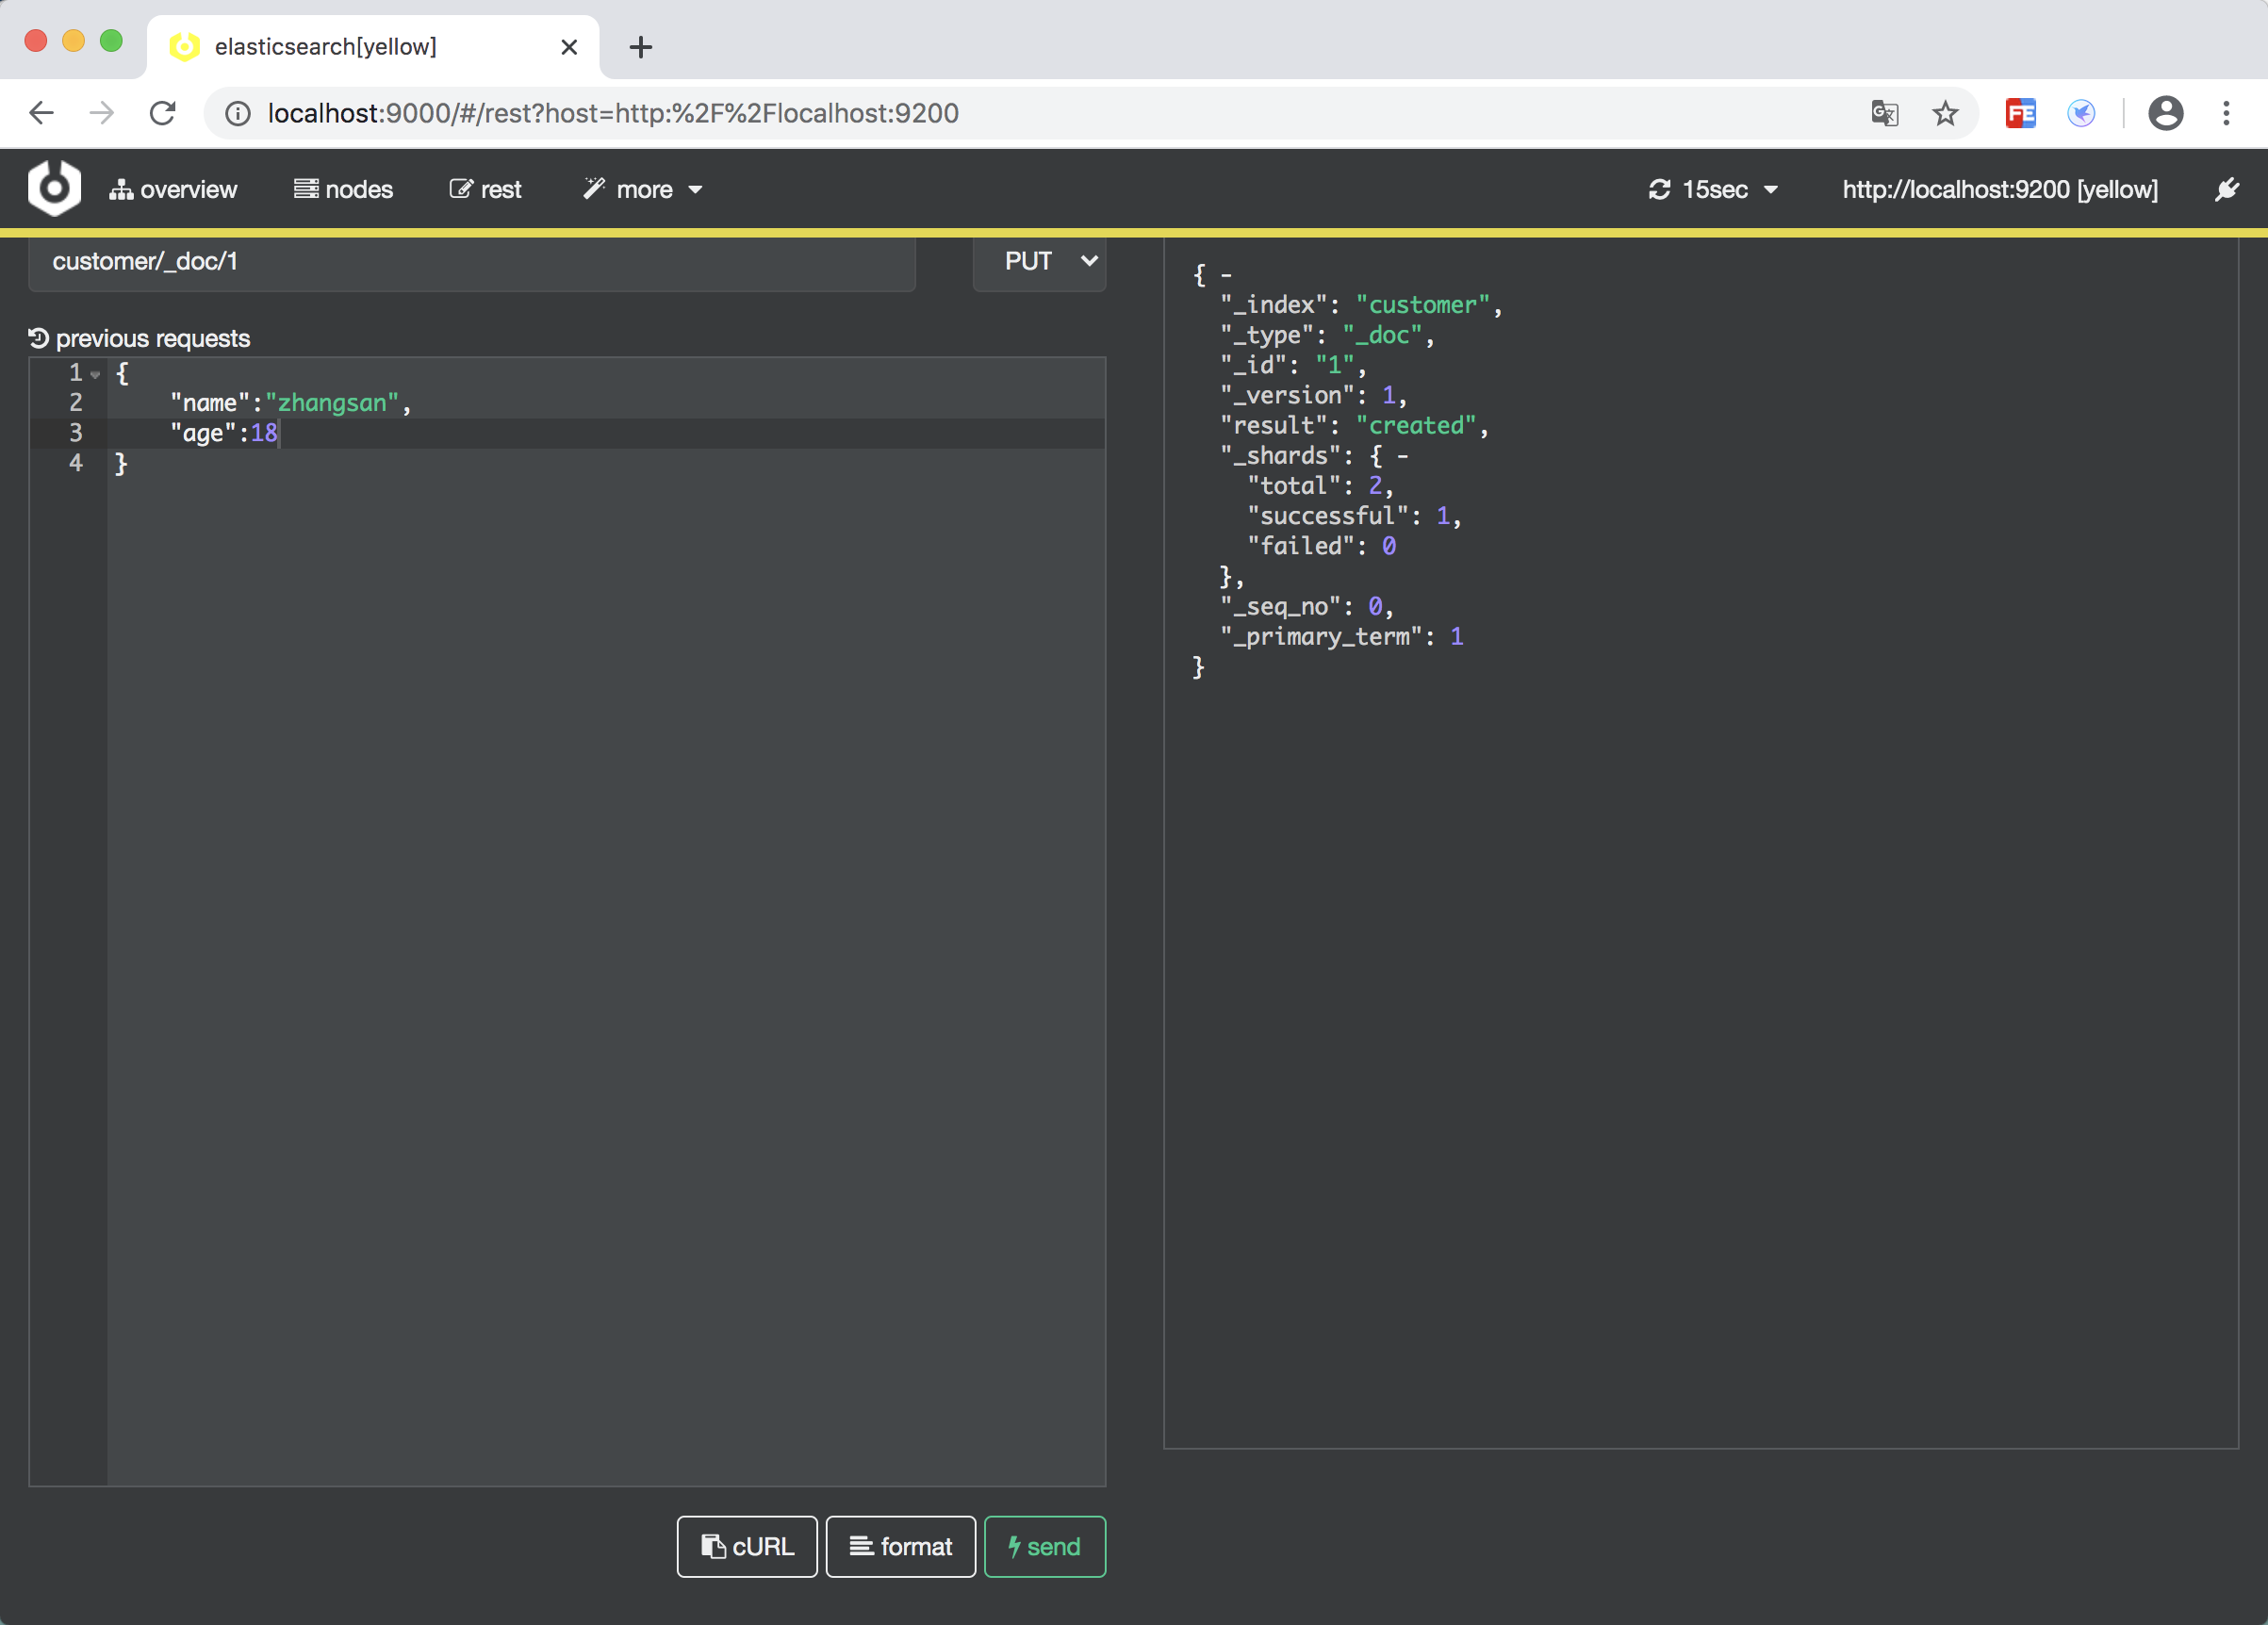Go to the overview tab
This screenshot has height=1625, width=2268.
173,189
